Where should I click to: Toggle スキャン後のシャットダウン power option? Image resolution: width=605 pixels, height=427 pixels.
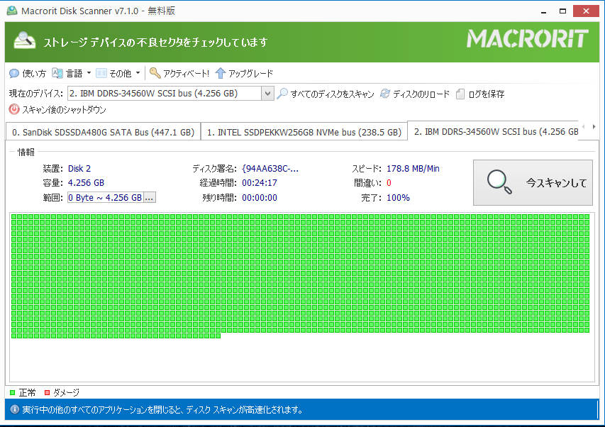click(x=14, y=110)
